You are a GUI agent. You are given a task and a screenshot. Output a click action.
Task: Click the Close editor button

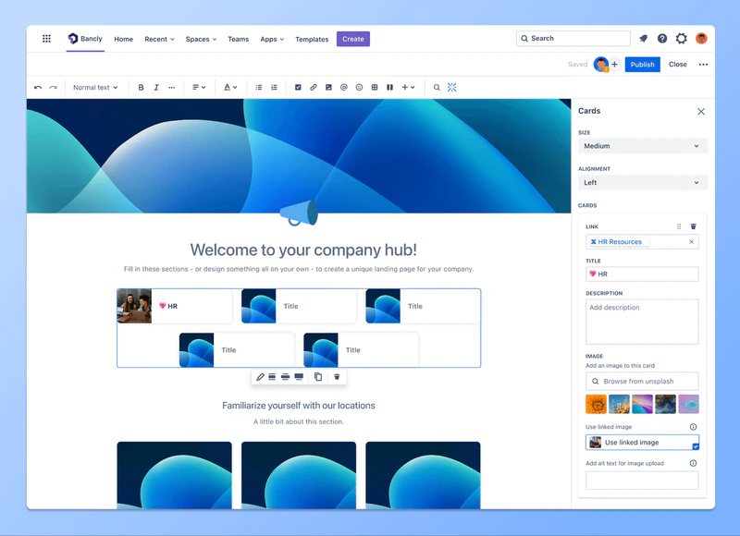tap(678, 65)
